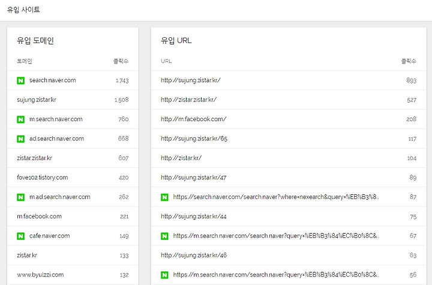Viewport: 432px width, 285px height.
Task: Click the 클릭수 header in the domain table
Action: (x=121, y=61)
